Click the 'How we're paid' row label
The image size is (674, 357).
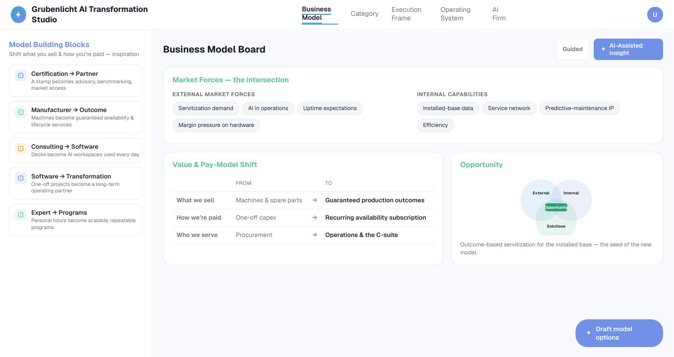pyautogui.click(x=199, y=218)
